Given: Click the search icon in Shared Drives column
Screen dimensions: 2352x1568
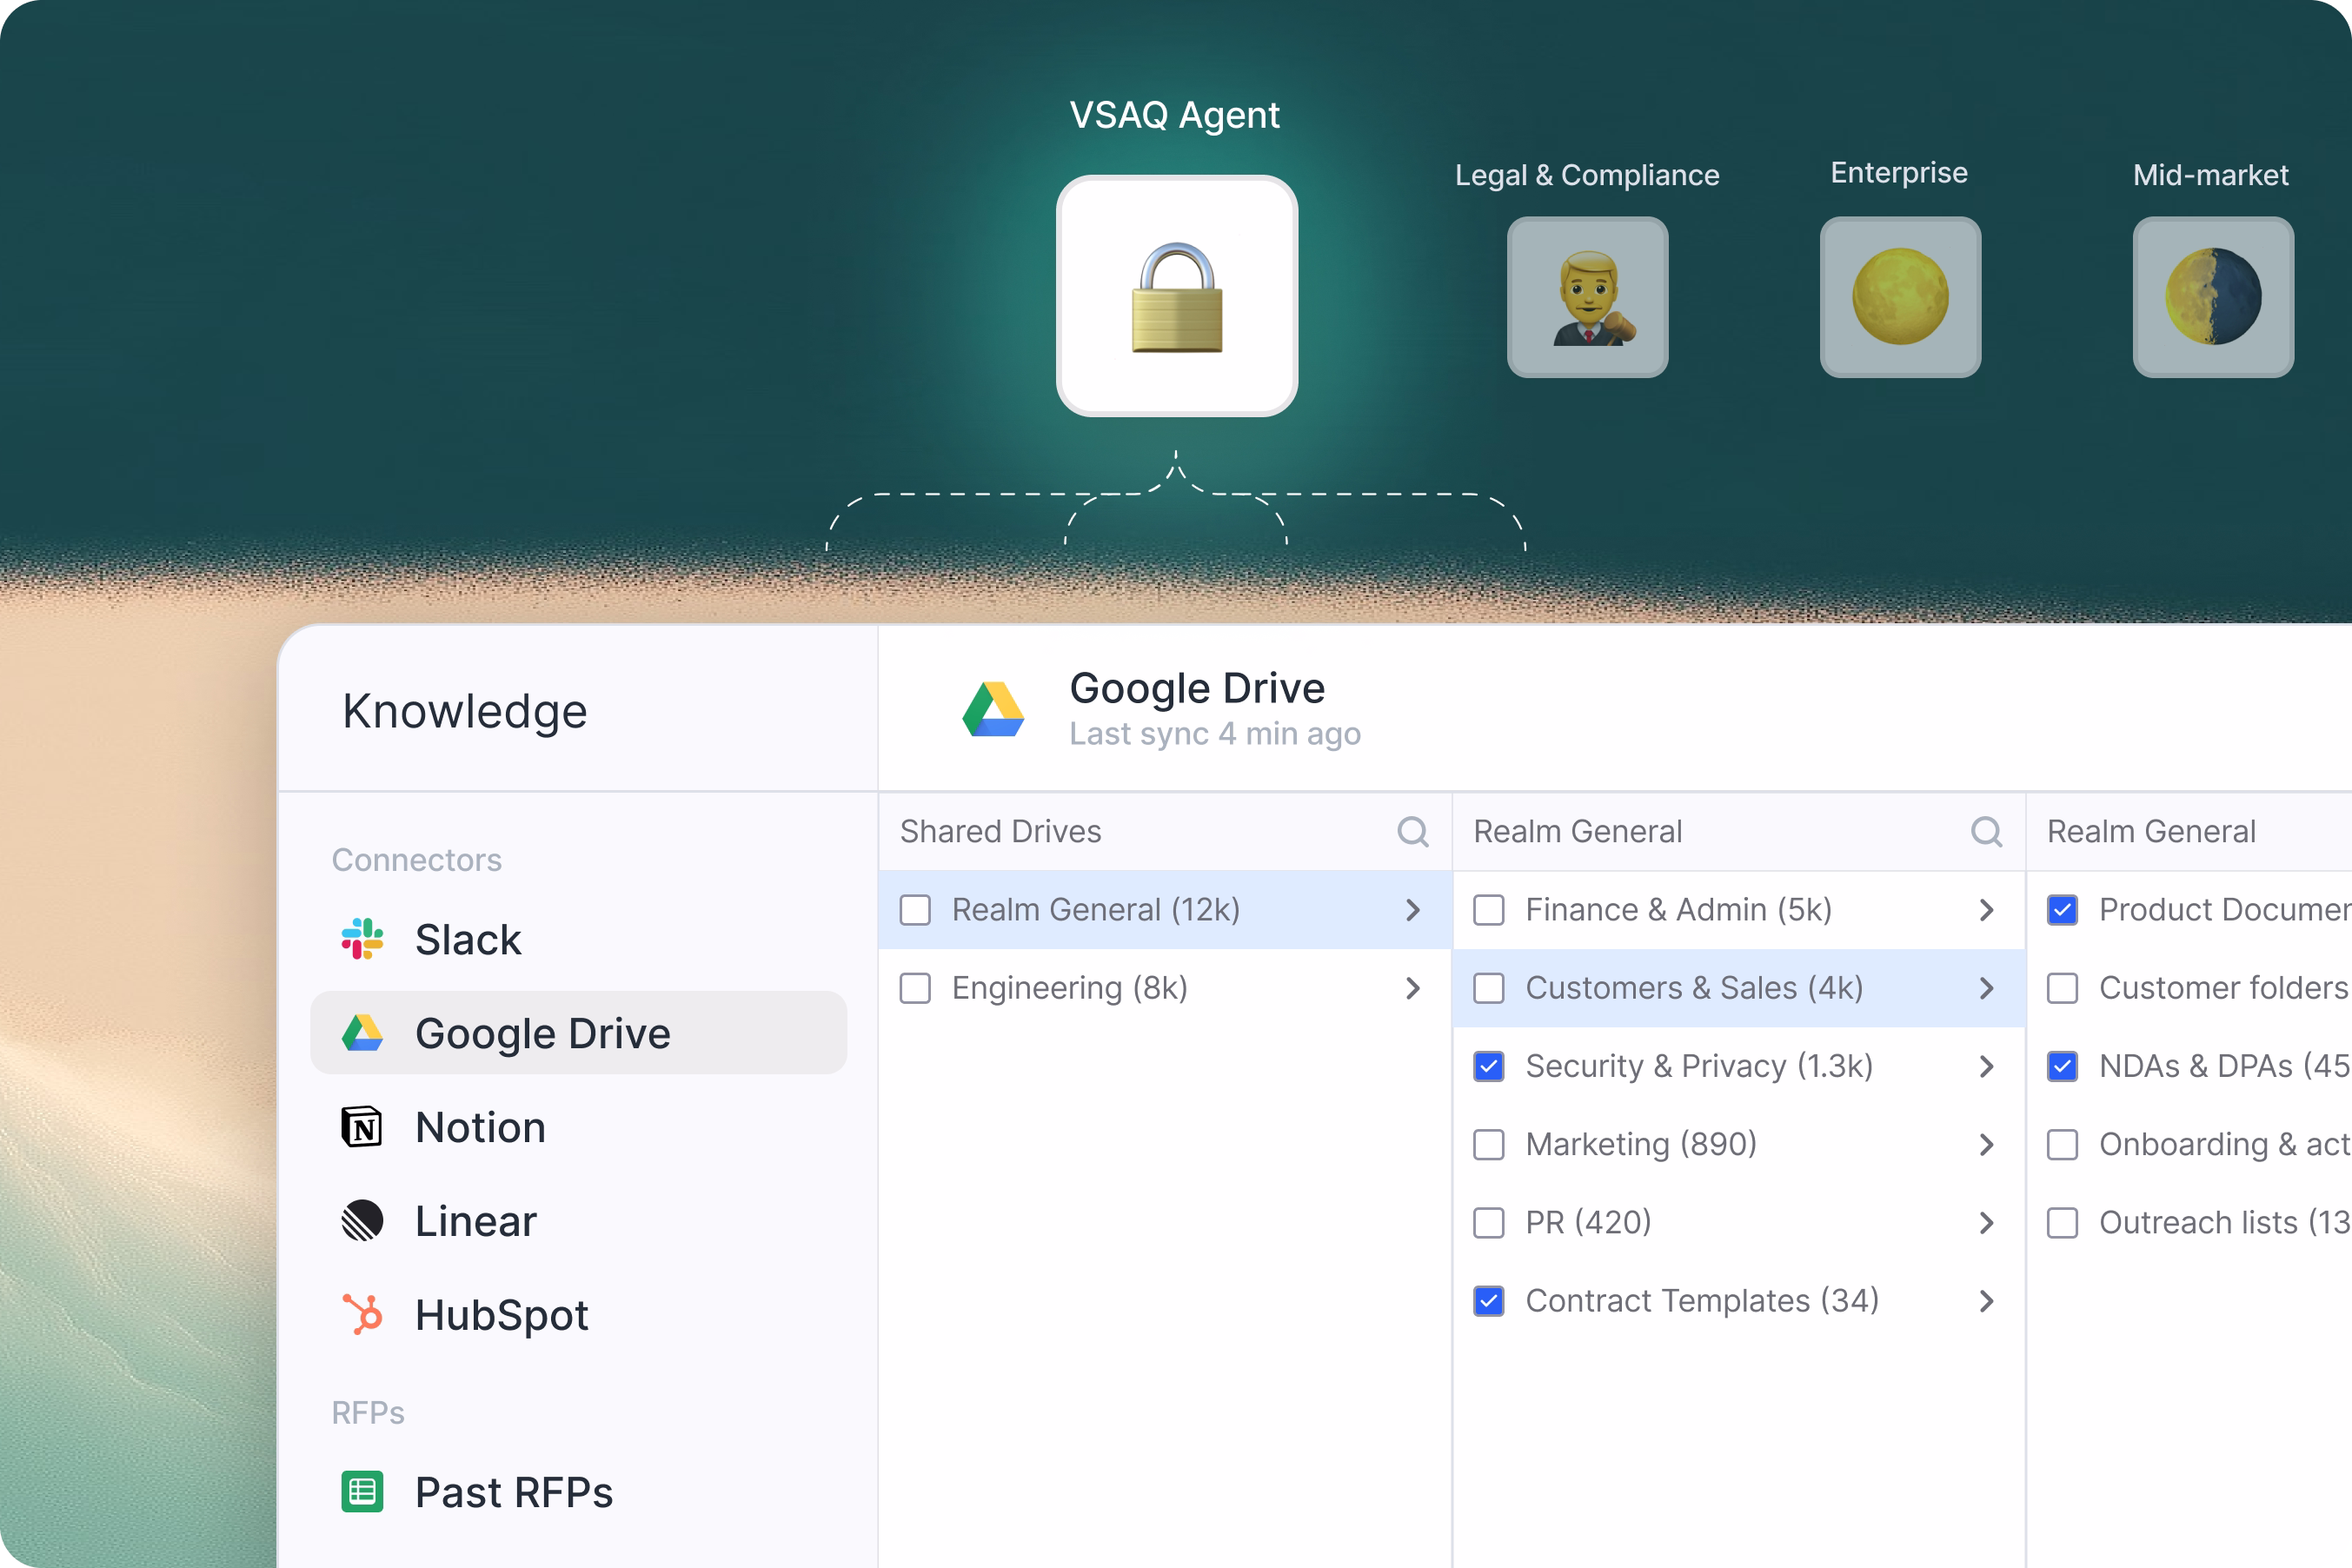Looking at the screenshot, I should coord(1412,831).
